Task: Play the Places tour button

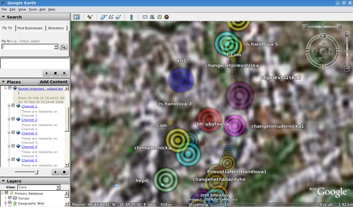Action: 56,172
